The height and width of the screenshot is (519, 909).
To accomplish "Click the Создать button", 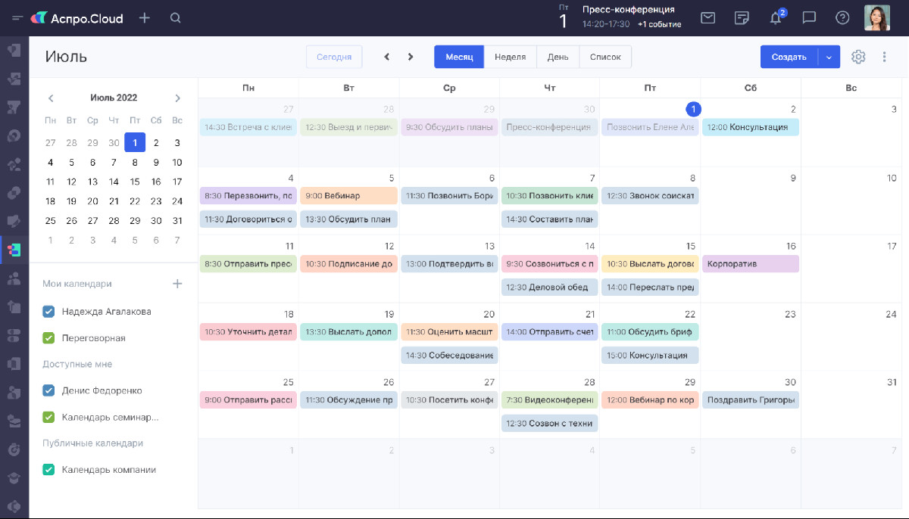I will [789, 57].
